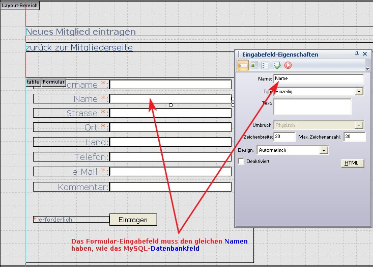Click the Zeichenbreite input field

[x=284, y=137]
